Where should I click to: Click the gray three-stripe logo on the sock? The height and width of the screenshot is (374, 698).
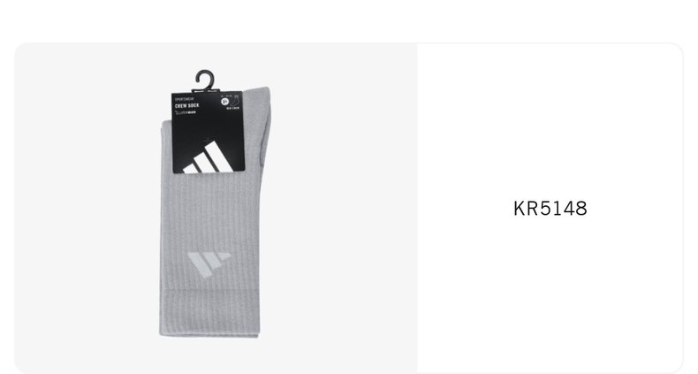(x=209, y=265)
